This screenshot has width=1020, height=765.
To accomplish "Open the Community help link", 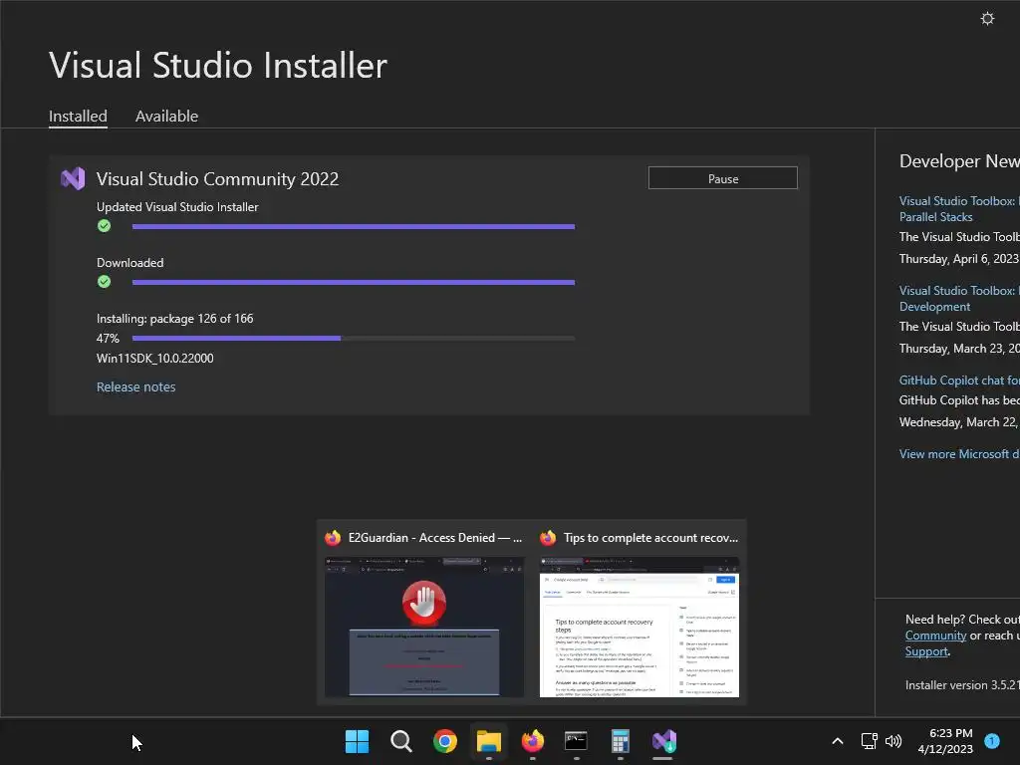I will (x=935, y=636).
